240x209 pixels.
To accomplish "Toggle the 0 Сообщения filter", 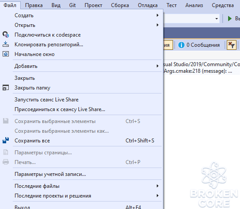I will [x=199, y=45].
